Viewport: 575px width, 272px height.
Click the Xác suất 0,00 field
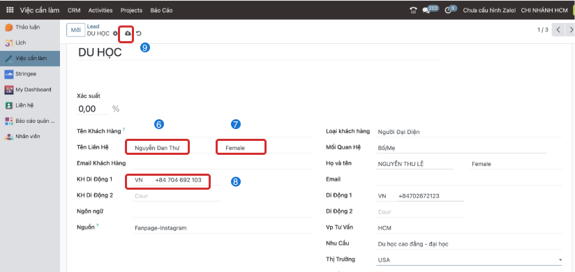click(93, 109)
